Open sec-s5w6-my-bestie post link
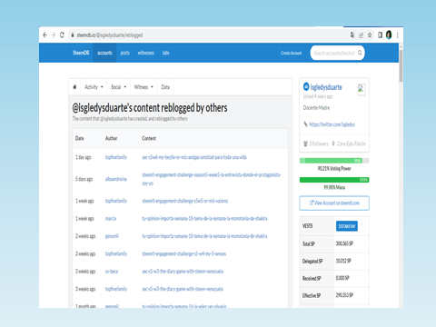436x327 pixels. tap(194, 157)
